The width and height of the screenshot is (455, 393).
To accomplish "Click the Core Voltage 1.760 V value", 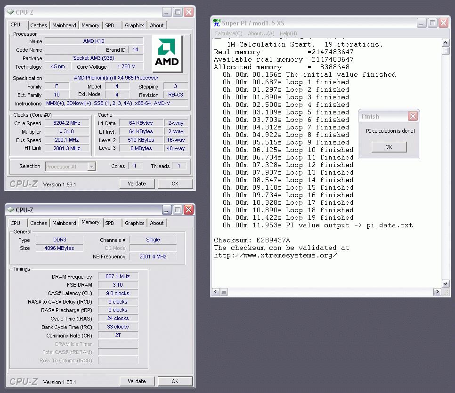I will (126, 66).
